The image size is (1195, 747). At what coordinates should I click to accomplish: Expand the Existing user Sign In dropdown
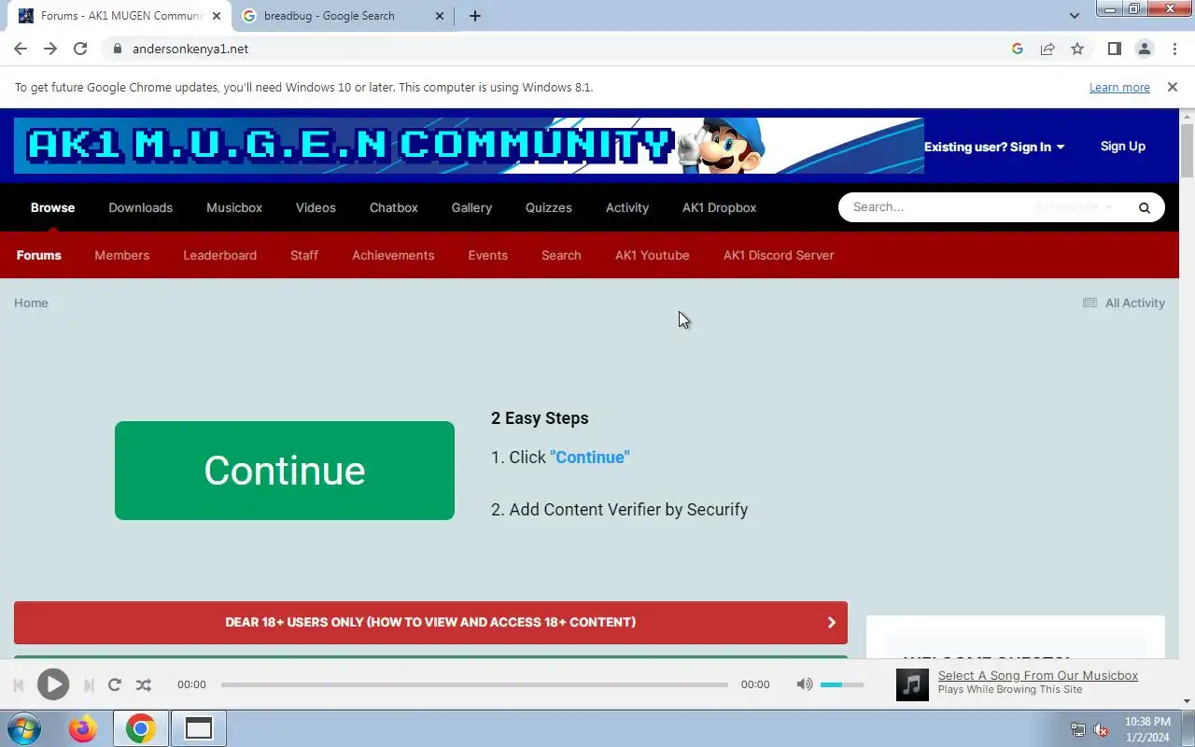coord(994,147)
